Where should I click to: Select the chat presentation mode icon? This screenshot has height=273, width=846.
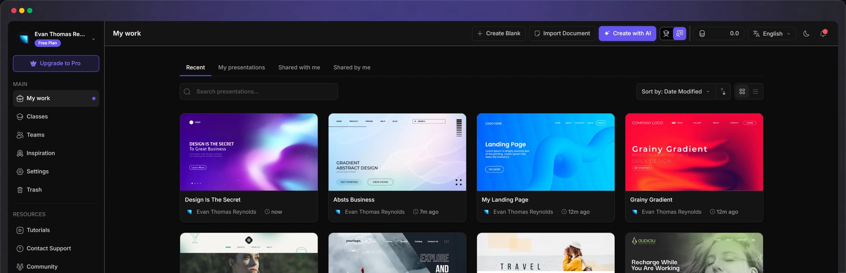pos(679,33)
